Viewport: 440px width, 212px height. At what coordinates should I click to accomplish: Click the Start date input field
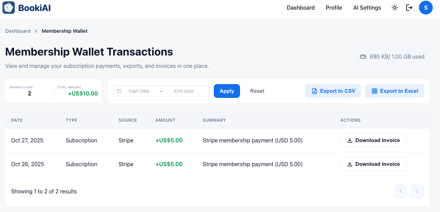pos(139,91)
